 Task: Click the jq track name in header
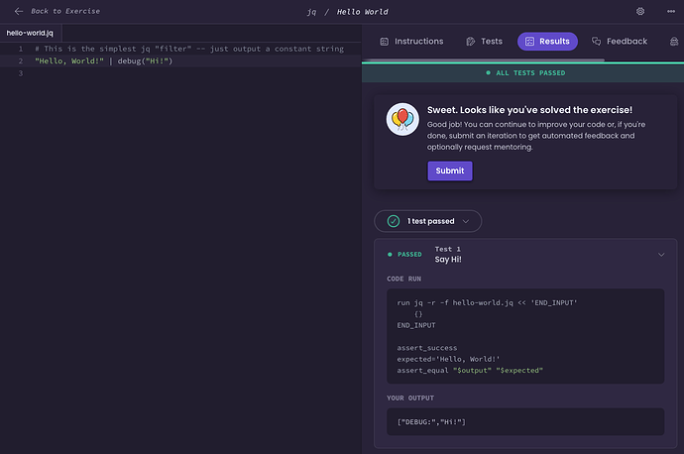[311, 12]
